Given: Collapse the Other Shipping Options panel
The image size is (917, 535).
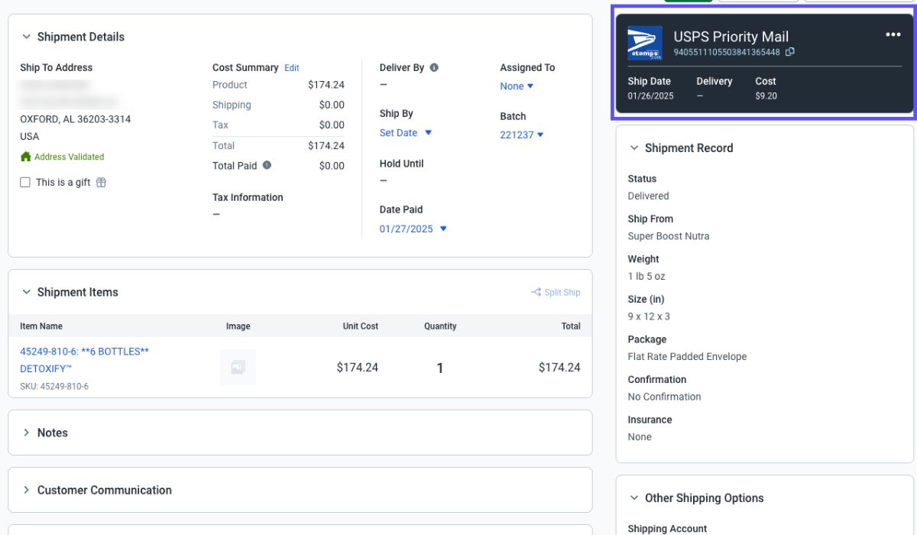Looking at the screenshot, I should pos(633,498).
